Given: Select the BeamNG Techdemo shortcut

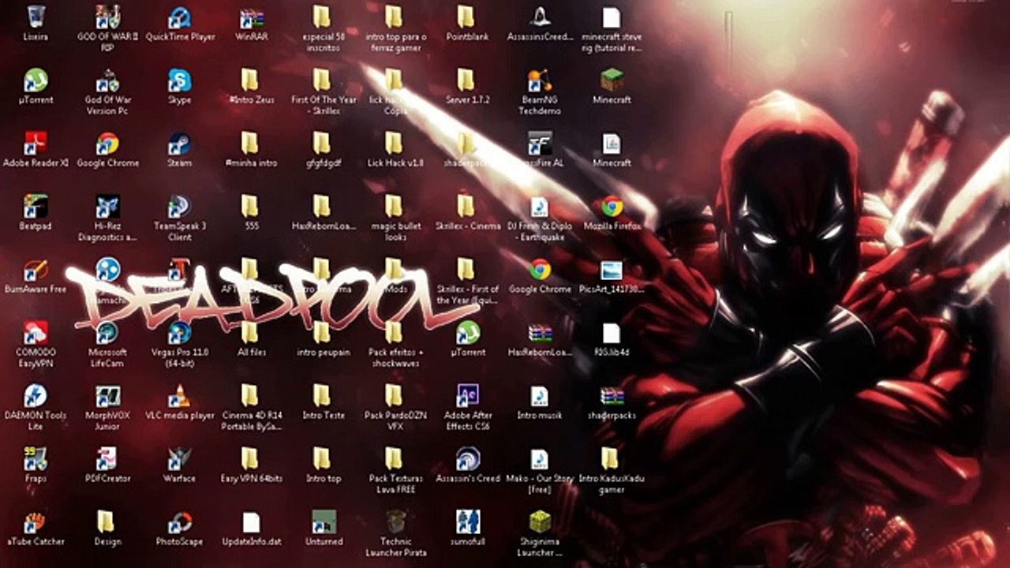Looking at the screenshot, I should pyautogui.click(x=541, y=80).
